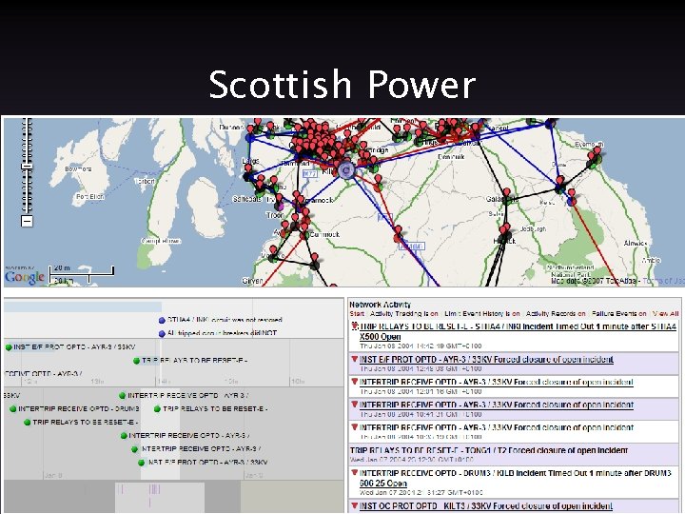Image resolution: width=685 pixels, height=514 pixels.
Task: Select the red marker at Galashiels
Action: (506, 192)
